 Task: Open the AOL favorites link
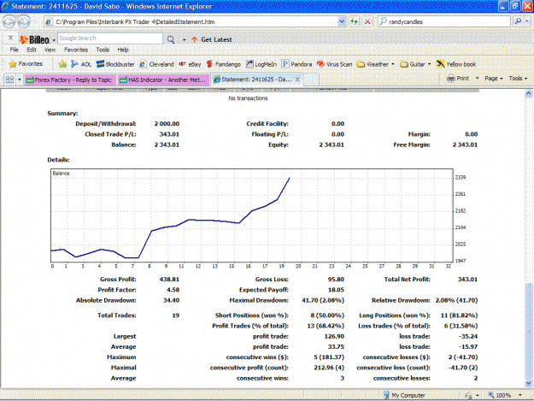pos(81,64)
